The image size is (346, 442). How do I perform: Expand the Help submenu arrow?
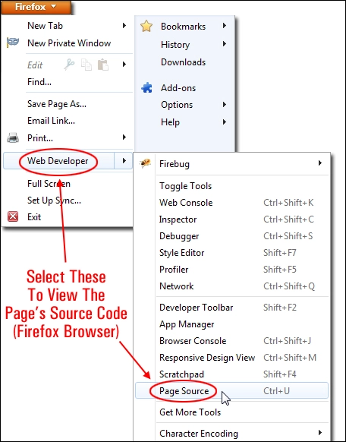[x=225, y=122]
